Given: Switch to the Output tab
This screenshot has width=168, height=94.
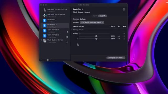Looking at the screenshot, I should [102, 16].
